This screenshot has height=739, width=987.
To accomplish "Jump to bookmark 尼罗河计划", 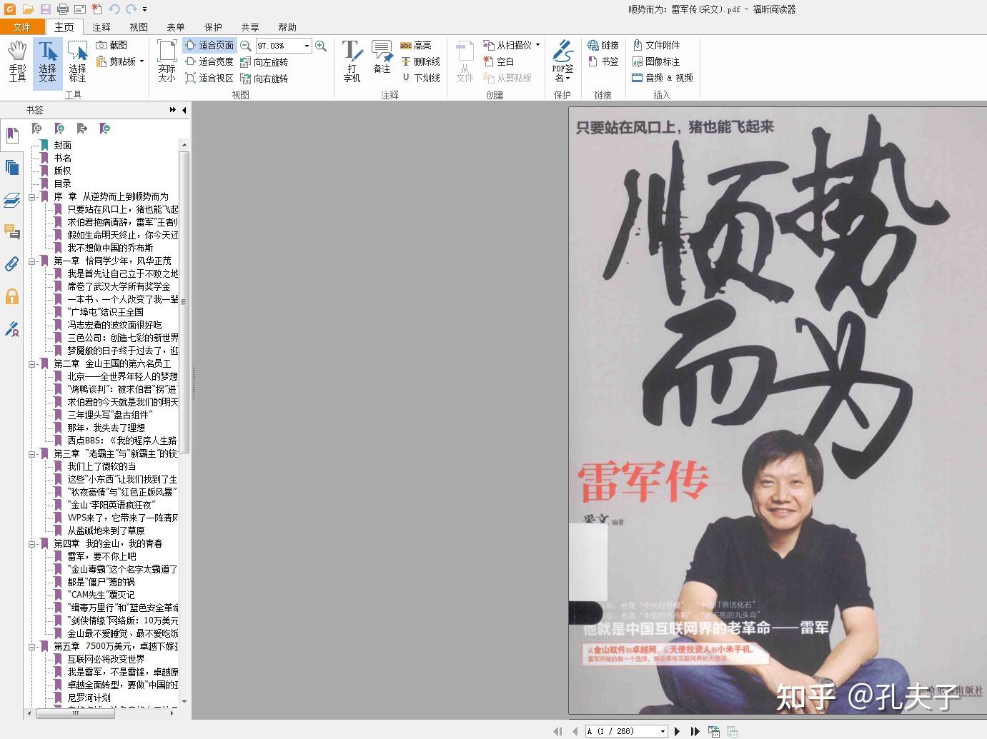I will (x=89, y=698).
